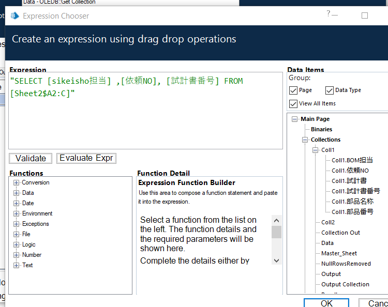Viewport: 388px width, 307px height.
Task: Click the Validate button
Action: tap(31, 159)
